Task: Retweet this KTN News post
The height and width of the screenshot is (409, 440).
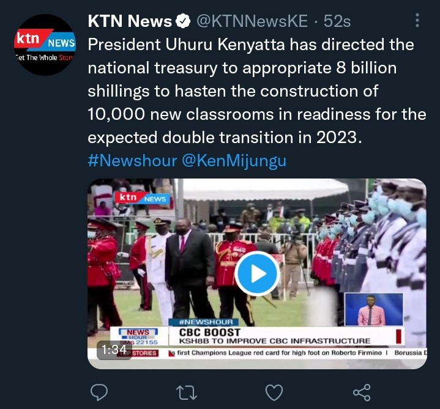Action: (x=187, y=392)
